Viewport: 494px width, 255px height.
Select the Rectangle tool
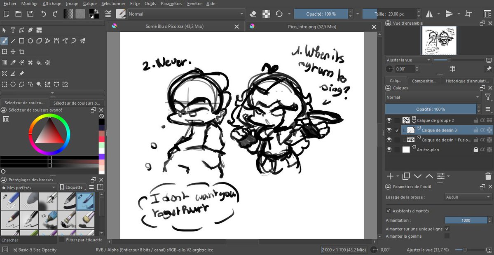pos(21,41)
